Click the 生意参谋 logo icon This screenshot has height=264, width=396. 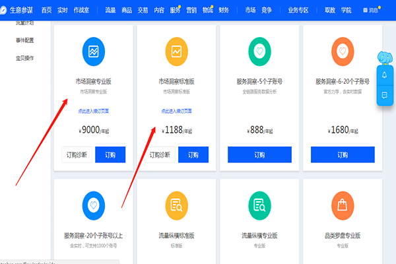[x=3, y=10]
